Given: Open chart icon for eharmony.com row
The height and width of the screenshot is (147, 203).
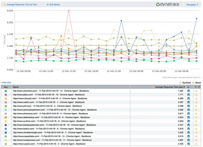Looking at the screenshot, I should click(x=189, y=114).
